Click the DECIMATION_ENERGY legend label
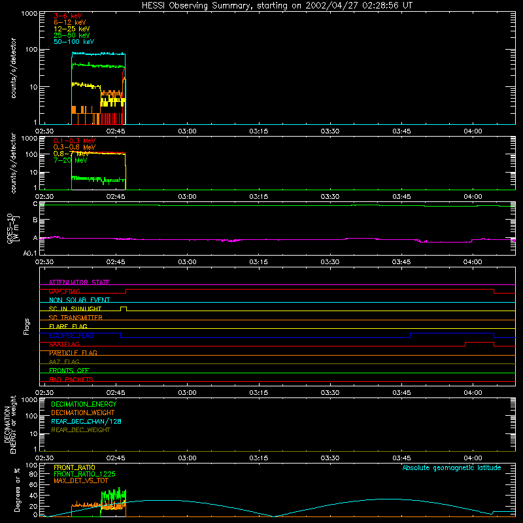This screenshot has width=523, height=523. (x=84, y=404)
